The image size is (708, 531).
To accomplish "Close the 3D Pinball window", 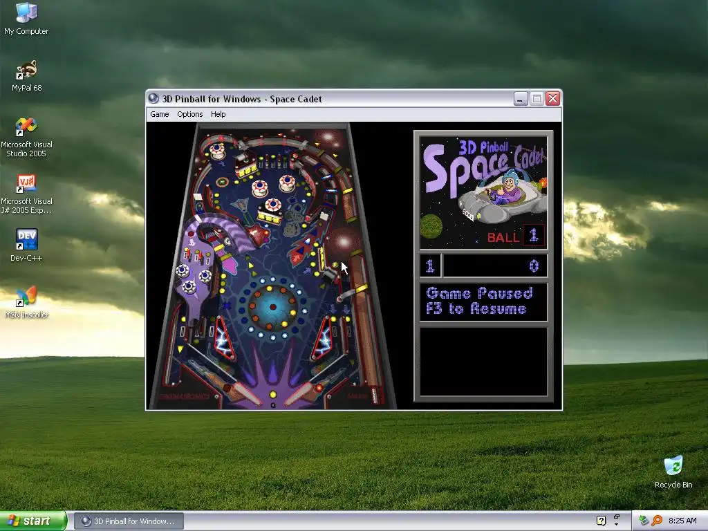I will coord(552,98).
